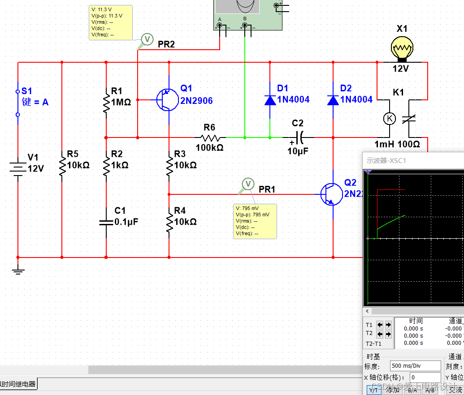Select the ground symbol

coord(18,269)
